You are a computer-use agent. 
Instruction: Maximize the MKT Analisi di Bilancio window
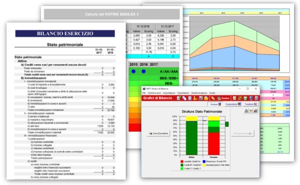248,89
